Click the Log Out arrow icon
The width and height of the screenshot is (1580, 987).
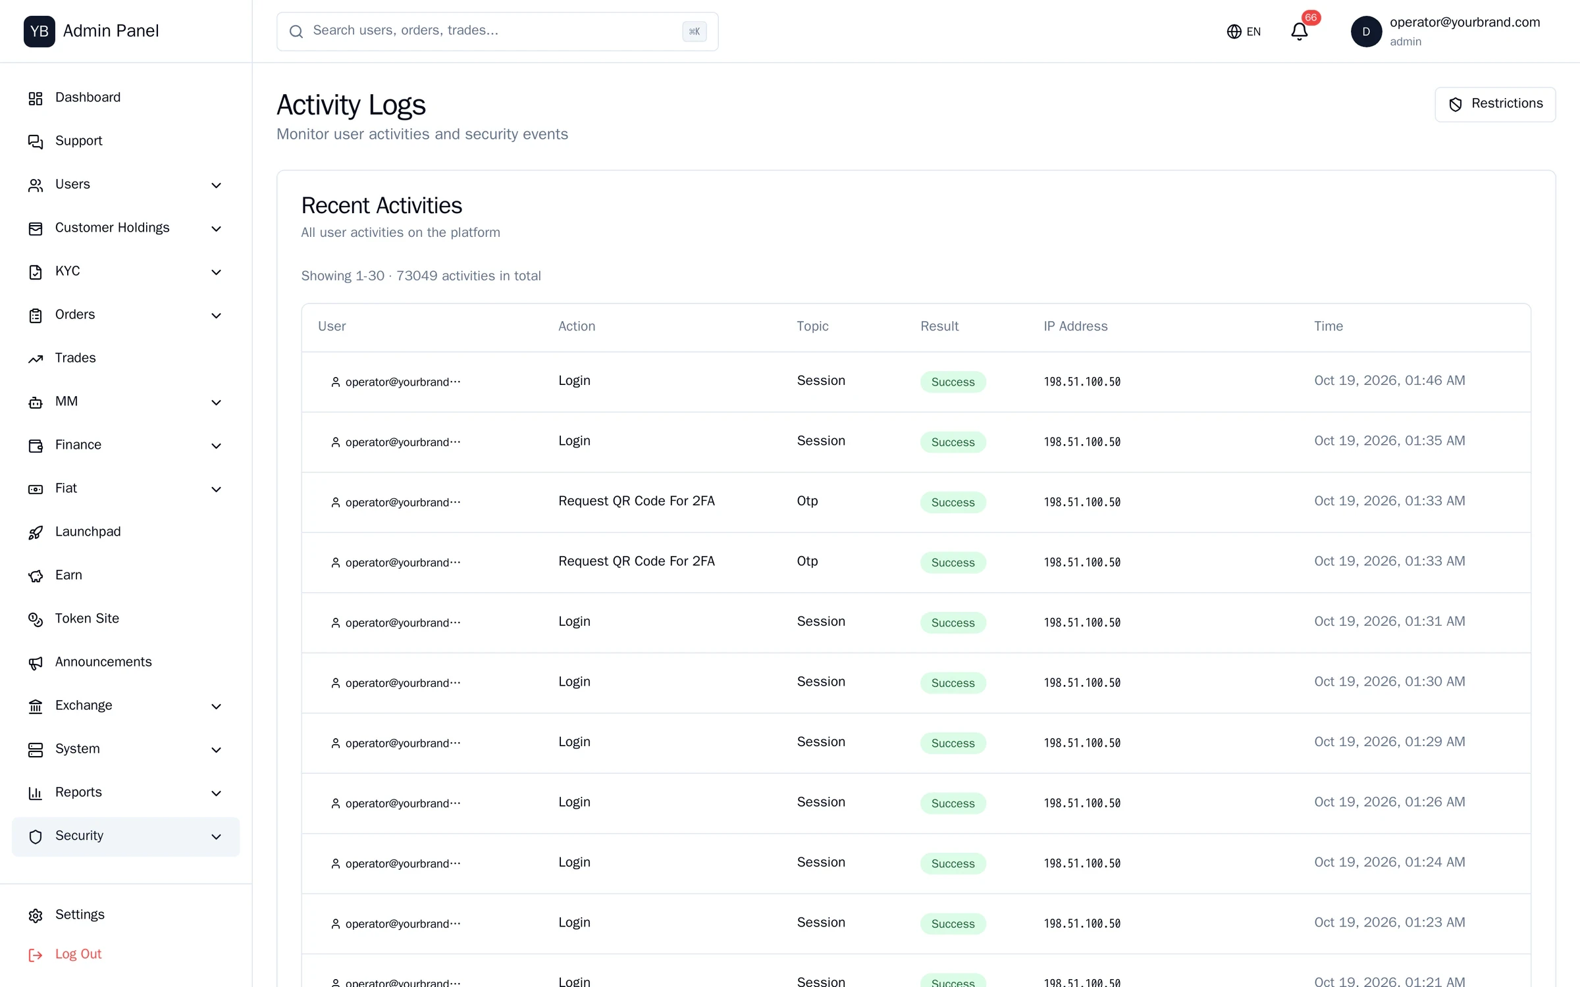36,955
